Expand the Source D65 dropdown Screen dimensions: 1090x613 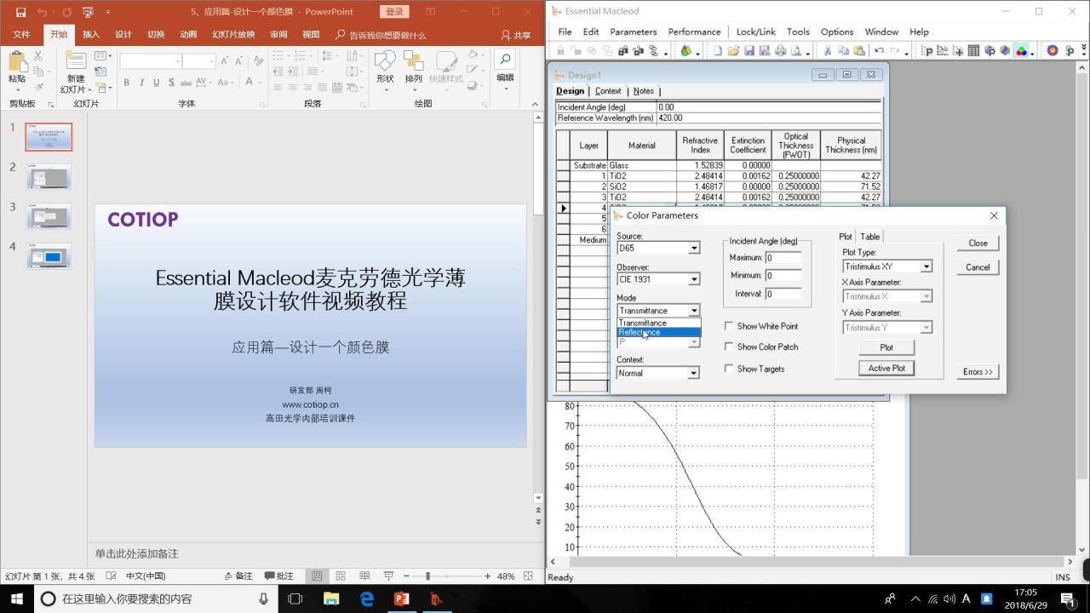pos(694,249)
